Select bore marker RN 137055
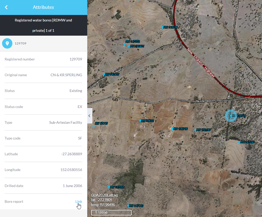262x217 pixels. pos(109,187)
